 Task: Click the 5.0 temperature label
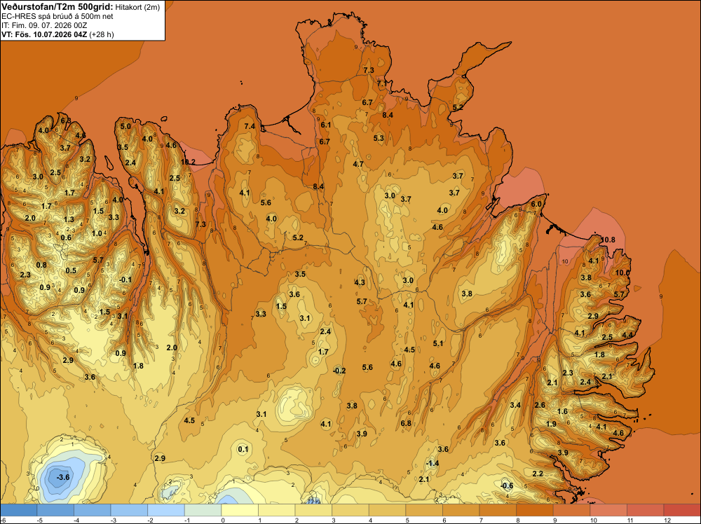(x=125, y=126)
